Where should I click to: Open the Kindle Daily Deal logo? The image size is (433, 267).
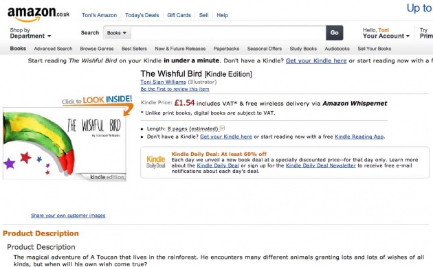[156, 162]
